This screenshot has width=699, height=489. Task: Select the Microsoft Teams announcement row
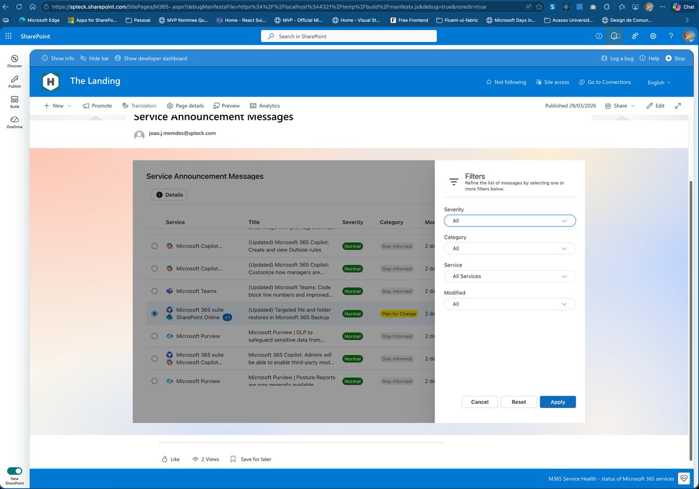click(154, 291)
